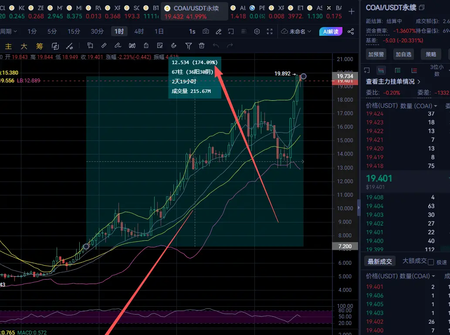
Task: Collapse side panel with divider handle
Action: click(x=359, y=208)
